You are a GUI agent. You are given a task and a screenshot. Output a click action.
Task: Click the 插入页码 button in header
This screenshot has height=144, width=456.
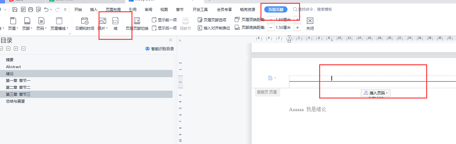pos(376,93)
